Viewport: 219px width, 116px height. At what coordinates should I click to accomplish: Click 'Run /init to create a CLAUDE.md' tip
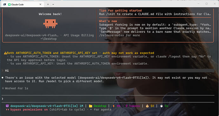point(155,14)
